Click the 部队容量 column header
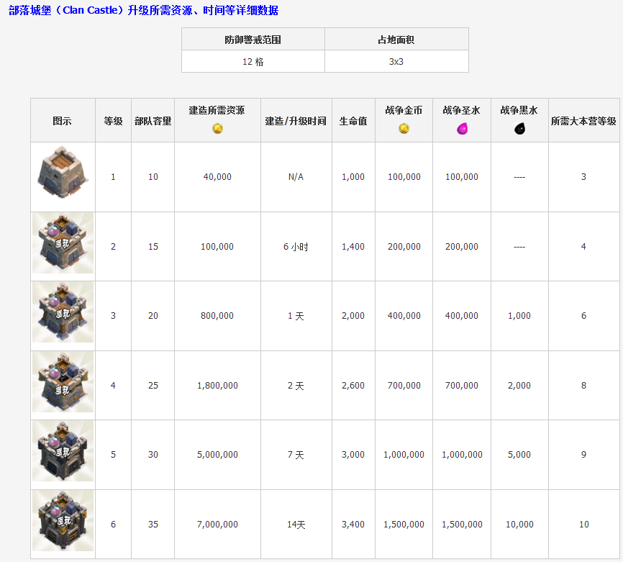 point(153,120)
